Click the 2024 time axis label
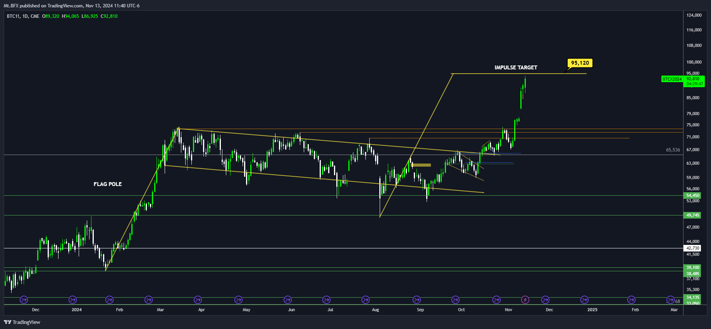 (77, 310)
